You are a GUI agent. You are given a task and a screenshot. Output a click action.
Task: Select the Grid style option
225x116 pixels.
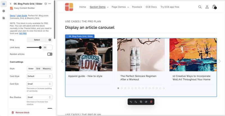click(38, 69)
